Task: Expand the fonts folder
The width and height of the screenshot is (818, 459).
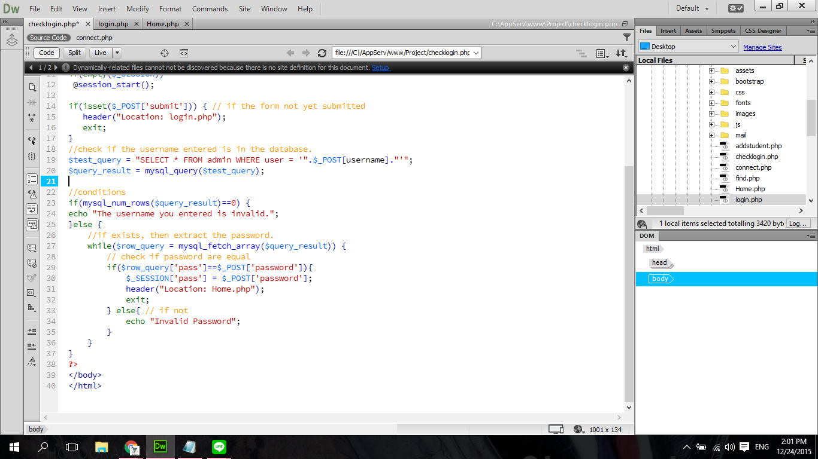Action: [711, 103]
